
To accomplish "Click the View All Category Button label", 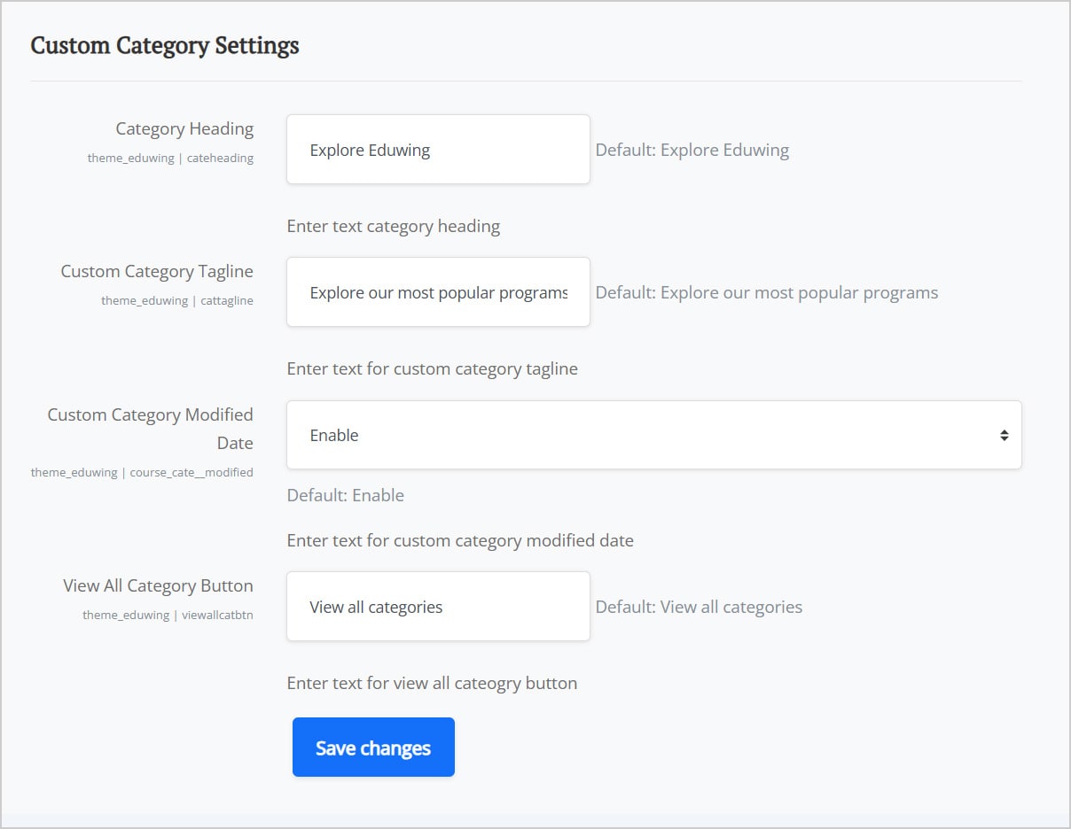I will 158,585.
